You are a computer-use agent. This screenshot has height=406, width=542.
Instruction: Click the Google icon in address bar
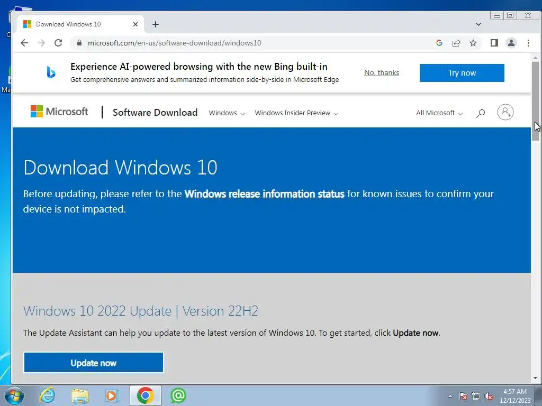click(439, 43)
